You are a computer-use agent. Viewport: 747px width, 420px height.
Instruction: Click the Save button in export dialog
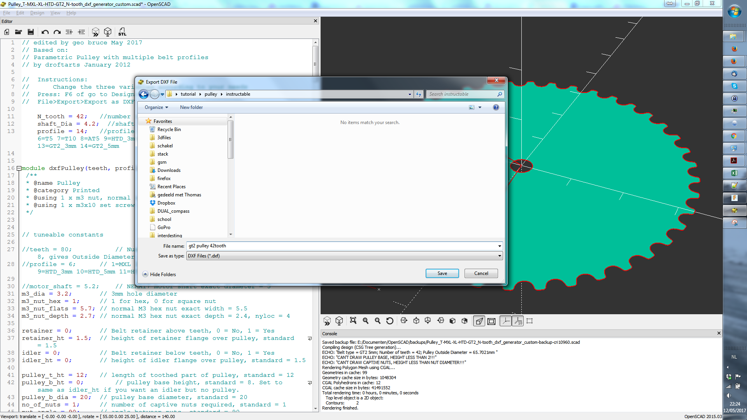[442, 273]
